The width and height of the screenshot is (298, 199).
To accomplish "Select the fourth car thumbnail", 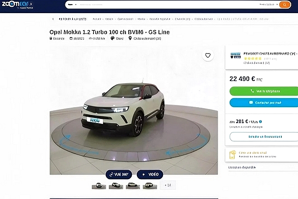I will click(x=150, y=185).
